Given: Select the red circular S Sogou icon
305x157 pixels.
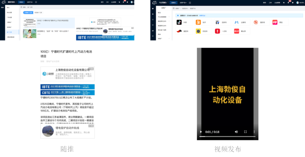Looking at the screenshot, I should click(256, 22).
